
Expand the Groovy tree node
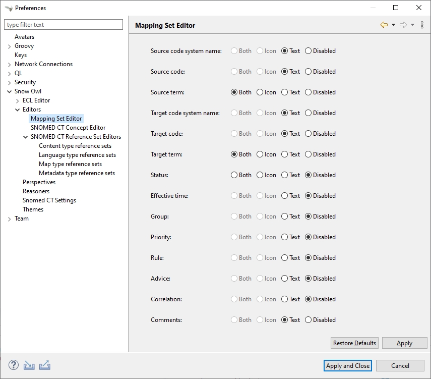pos(10,46)
